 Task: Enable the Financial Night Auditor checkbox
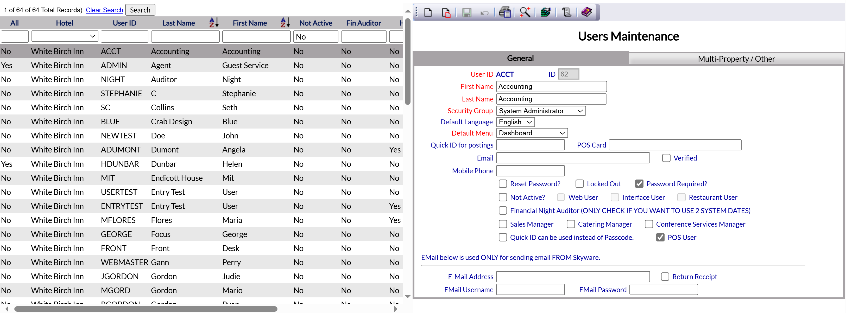[503, 210]
